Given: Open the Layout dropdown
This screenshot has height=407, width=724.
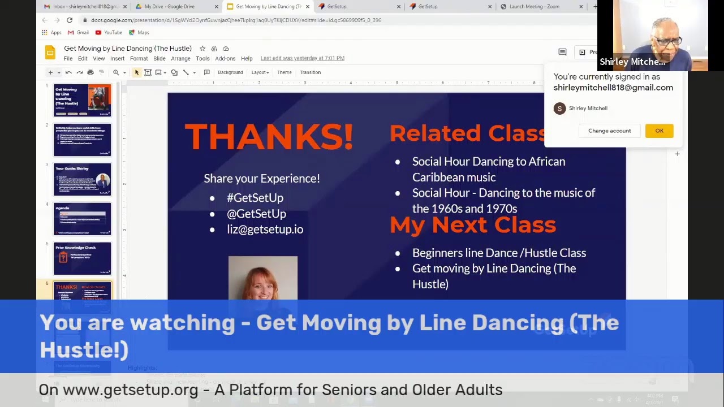Looking at the screenshot, I should click(x=260, y=72).
